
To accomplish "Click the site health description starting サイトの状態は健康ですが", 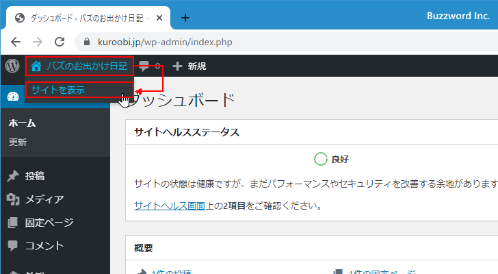I will coord(316,184).
